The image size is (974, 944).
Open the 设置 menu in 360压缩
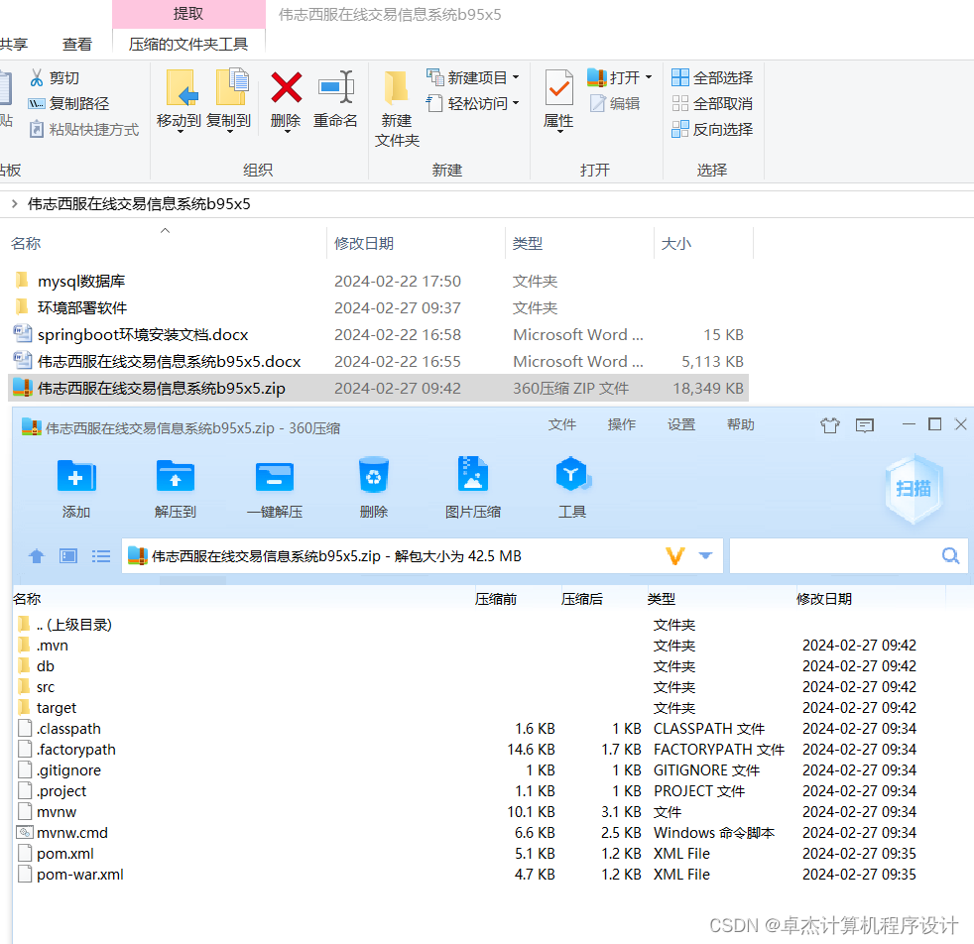pos(681,424)
